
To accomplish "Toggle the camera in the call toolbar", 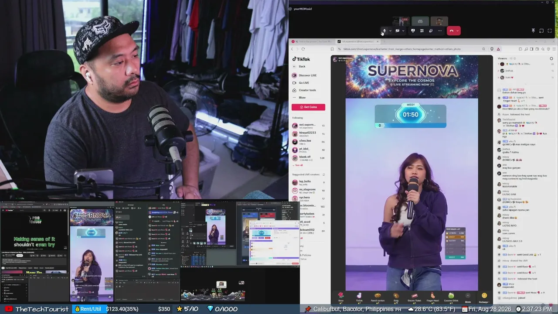I will pyautogui.click(x=397, y=31).
